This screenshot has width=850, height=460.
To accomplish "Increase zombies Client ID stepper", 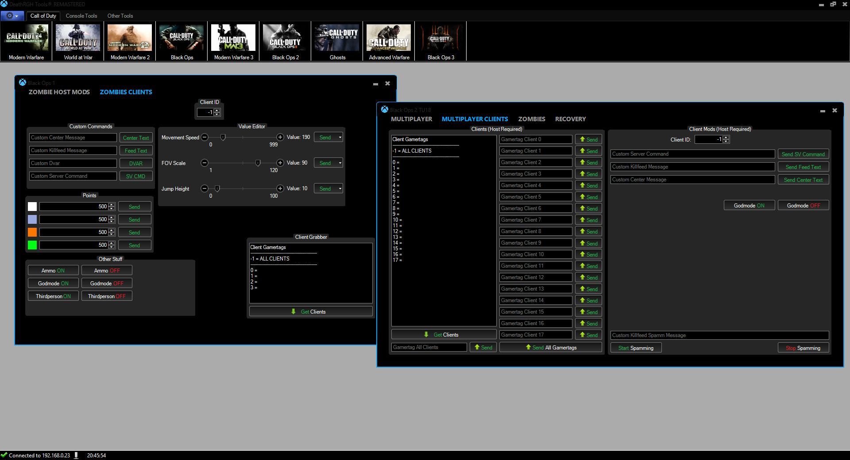I will [x=217, y=111].
